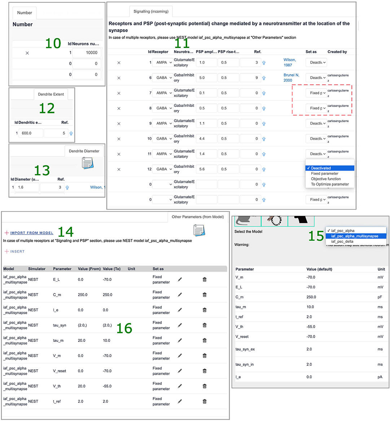This screenshot has width=391, height=421.
Task: Edit the V_m parameter row
Action: coord(180,356)
